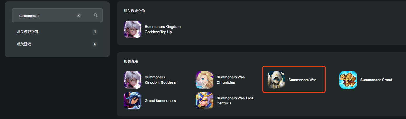This screenshot has height=119, width=406.
Task: Click Summoners Kingdom: Goddess Top Up title
Action: tap(163, 29)
